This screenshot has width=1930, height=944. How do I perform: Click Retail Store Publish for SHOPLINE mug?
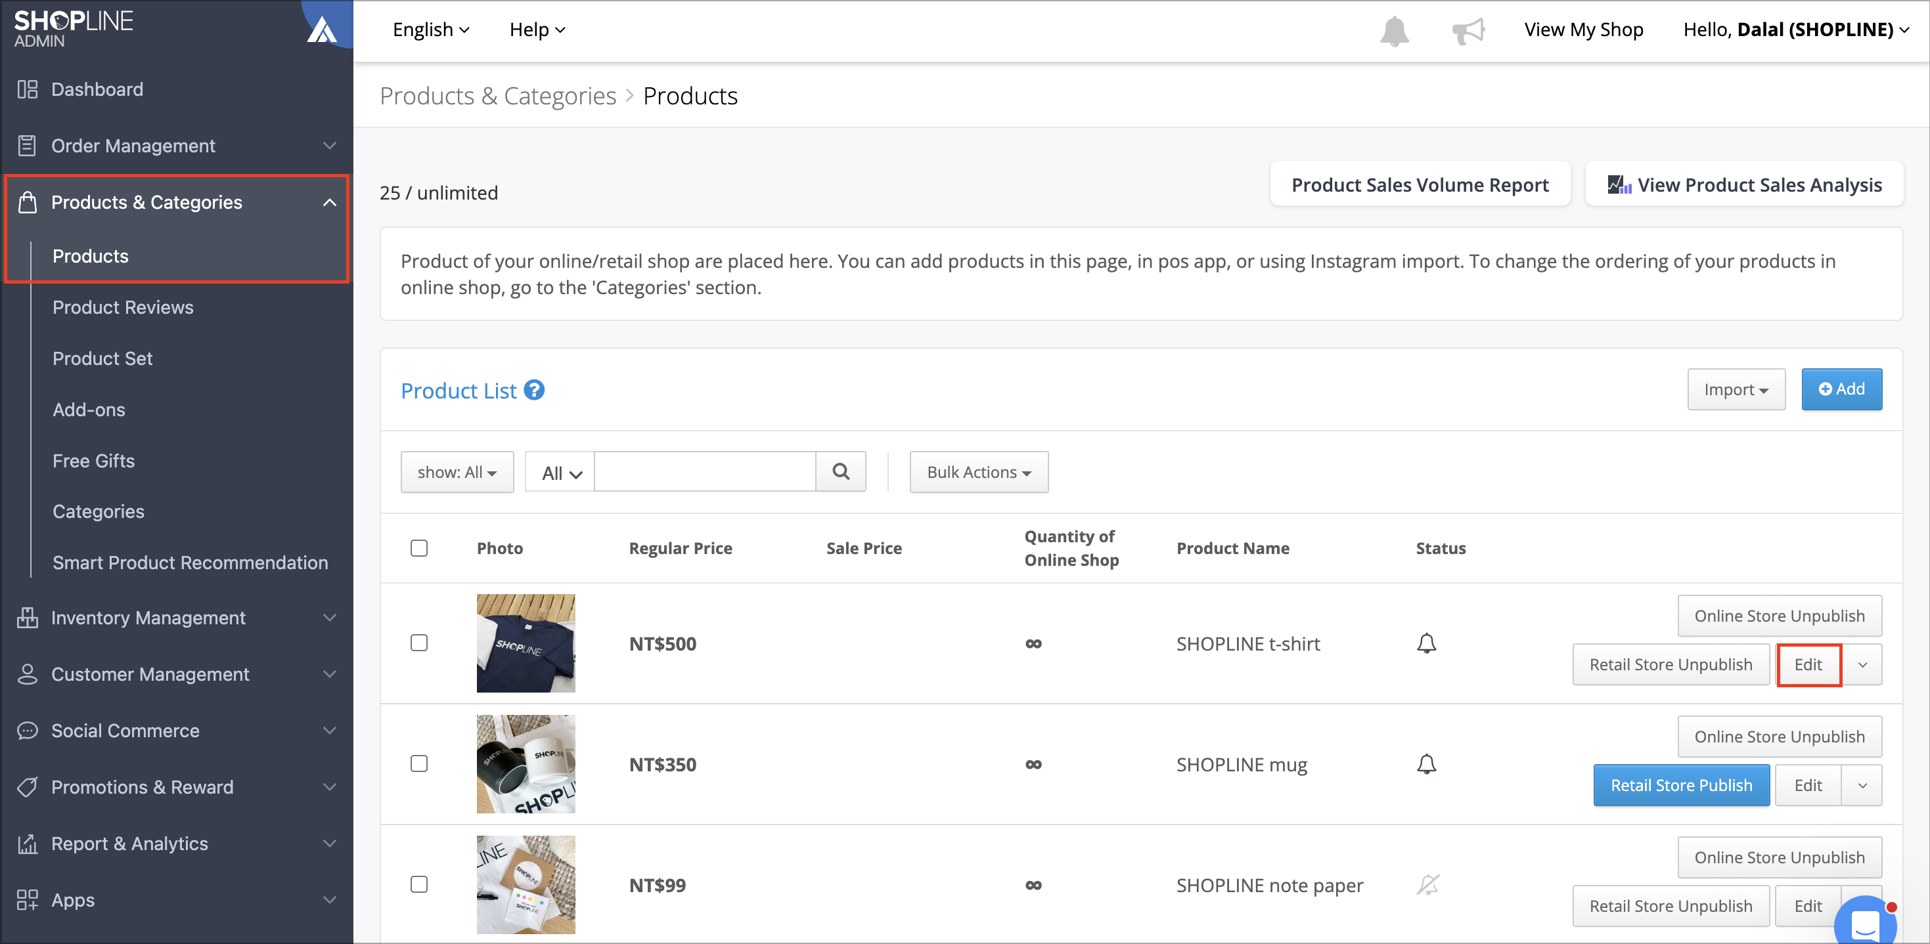tap(1681, 785)
